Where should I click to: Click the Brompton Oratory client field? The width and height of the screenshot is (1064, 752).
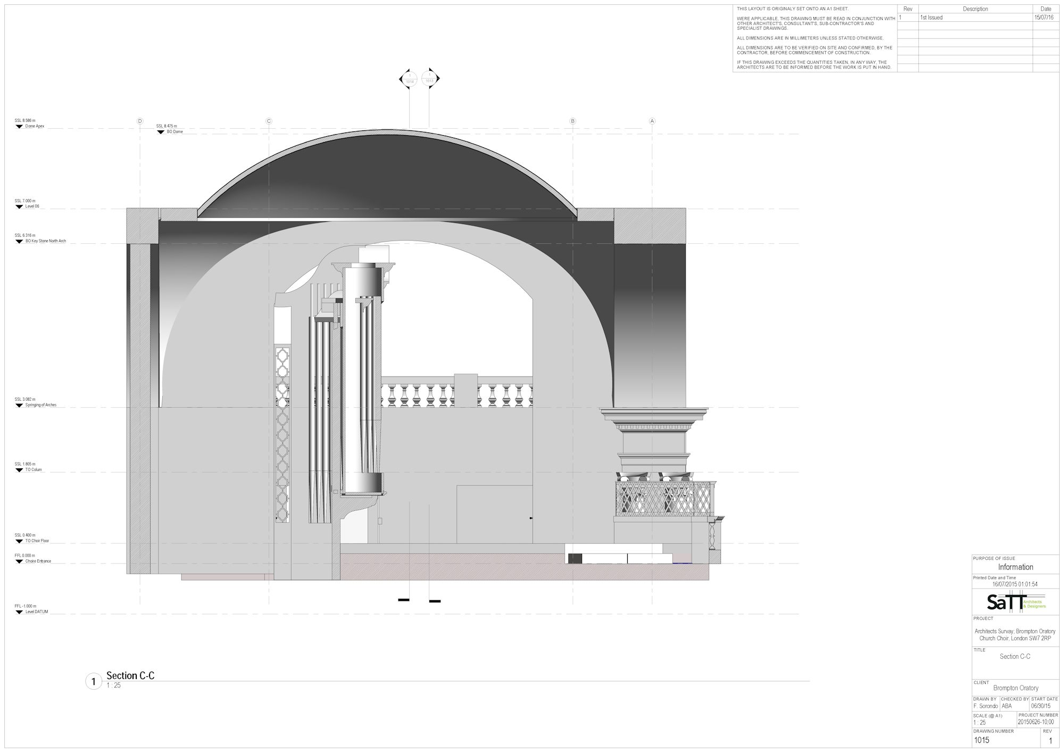tap(1015, 688)
